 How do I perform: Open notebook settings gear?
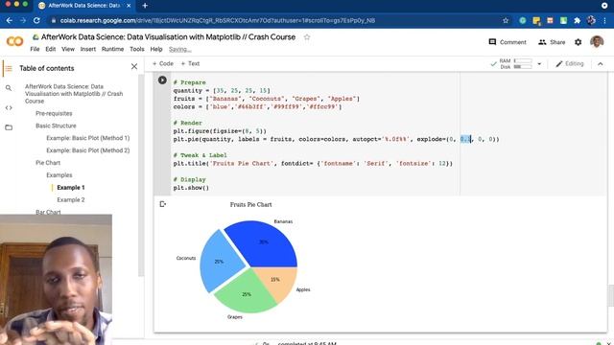coord(578,42)
